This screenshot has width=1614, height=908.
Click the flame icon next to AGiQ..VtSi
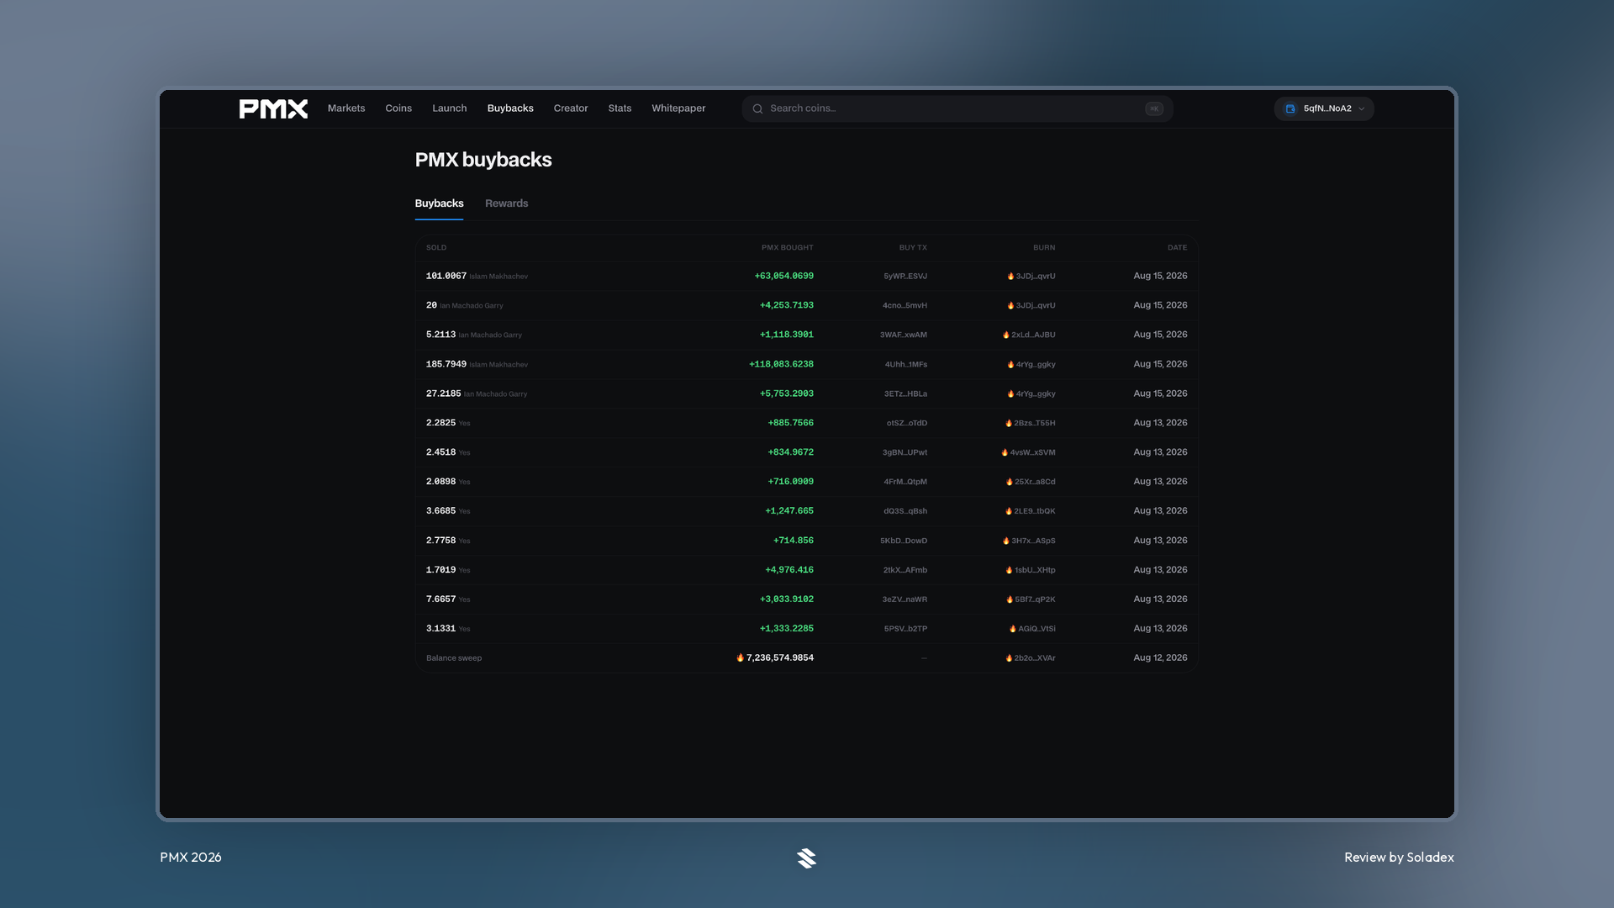tap(1013, 629)
